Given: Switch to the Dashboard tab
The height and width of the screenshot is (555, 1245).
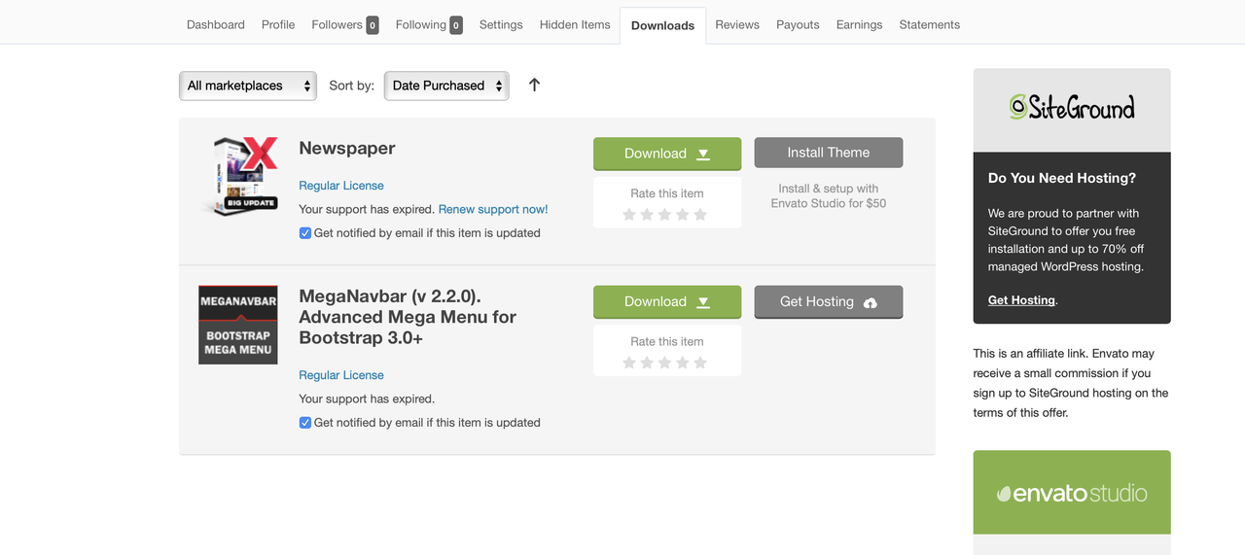Looking at the screenshot, I should [x=216, y=24].
